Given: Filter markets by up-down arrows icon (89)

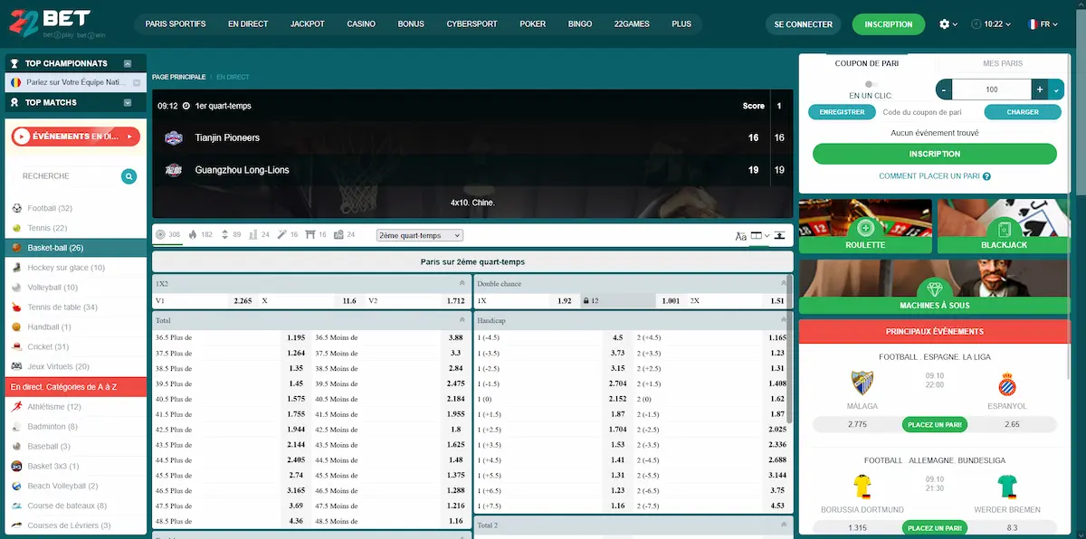Looking at the screenshot, I should [231, 235].
